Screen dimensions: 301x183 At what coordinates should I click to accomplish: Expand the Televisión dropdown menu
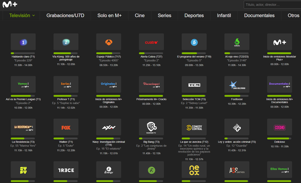22,15
